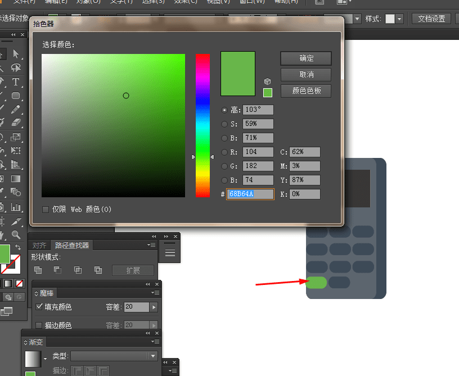Select the Column Graph tool

click(x=16, y=207)
